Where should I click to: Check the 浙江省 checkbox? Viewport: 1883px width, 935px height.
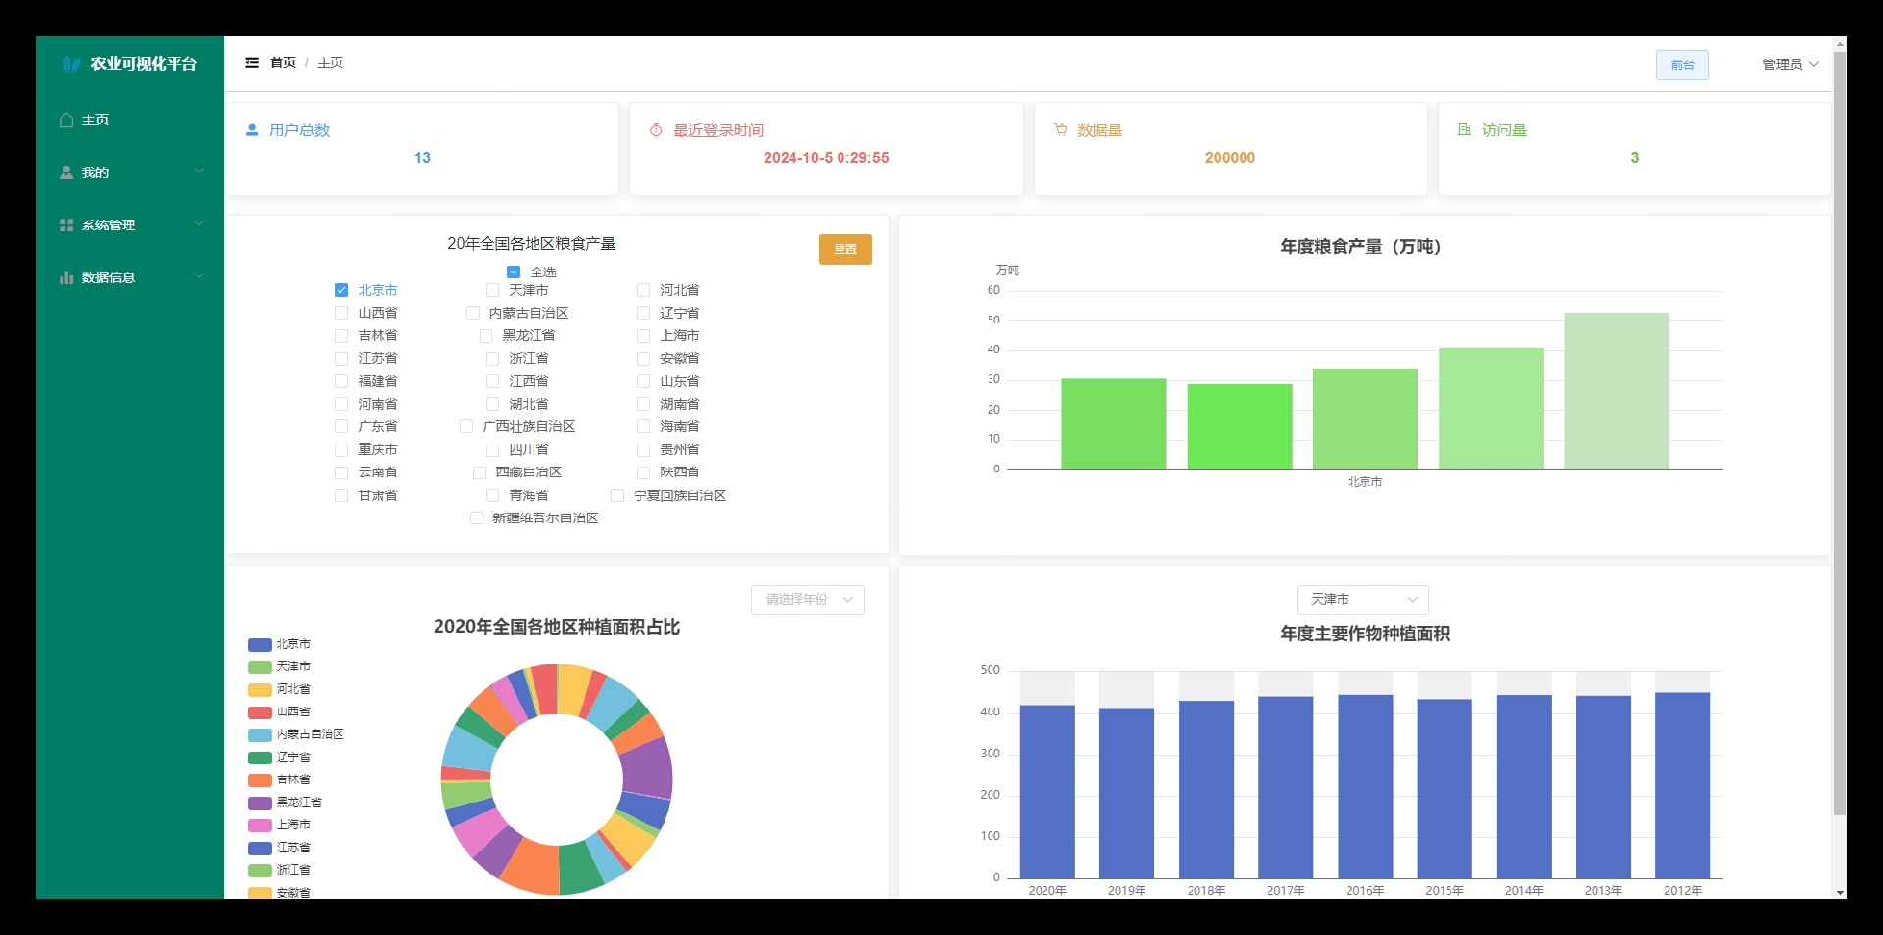pyautogui.click(x=492, y=358)
